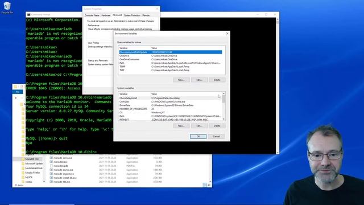Click the MySQL folder icon in tree

[23, 177]
